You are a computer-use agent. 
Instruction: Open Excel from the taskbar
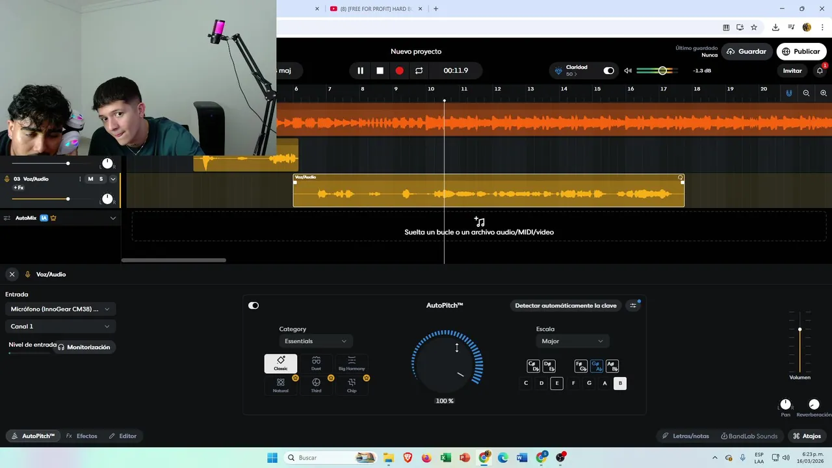pyautogui.click(x=446, y=458)
